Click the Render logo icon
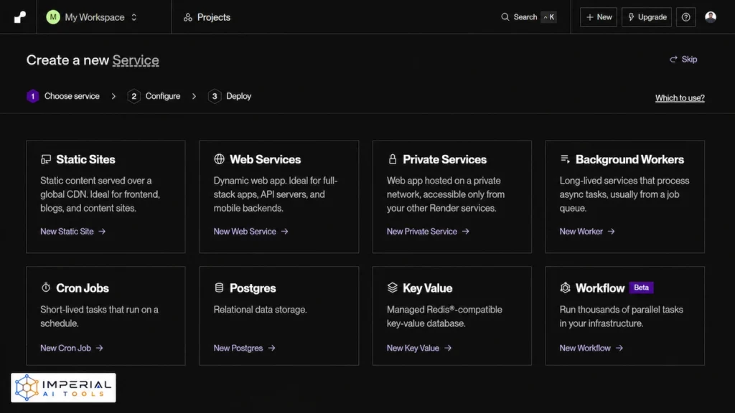This screenshot has width=735, height=413. coord(19,17)
